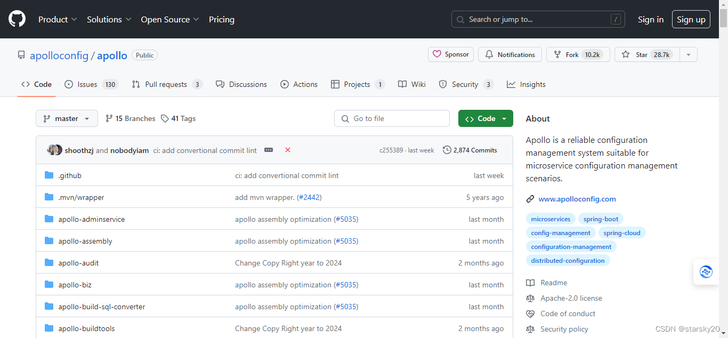This screenshot has height=338, width=728.
Task: Expand the Open Source menu
Action: pyautogui.click(x=170, y=19)
